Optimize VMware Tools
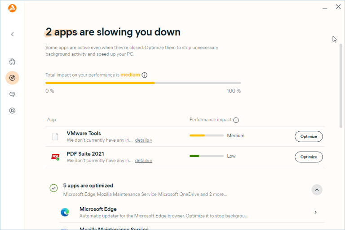 tap(309, 136)
